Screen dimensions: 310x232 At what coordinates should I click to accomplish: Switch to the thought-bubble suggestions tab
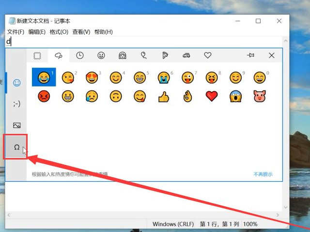point(59,56)
